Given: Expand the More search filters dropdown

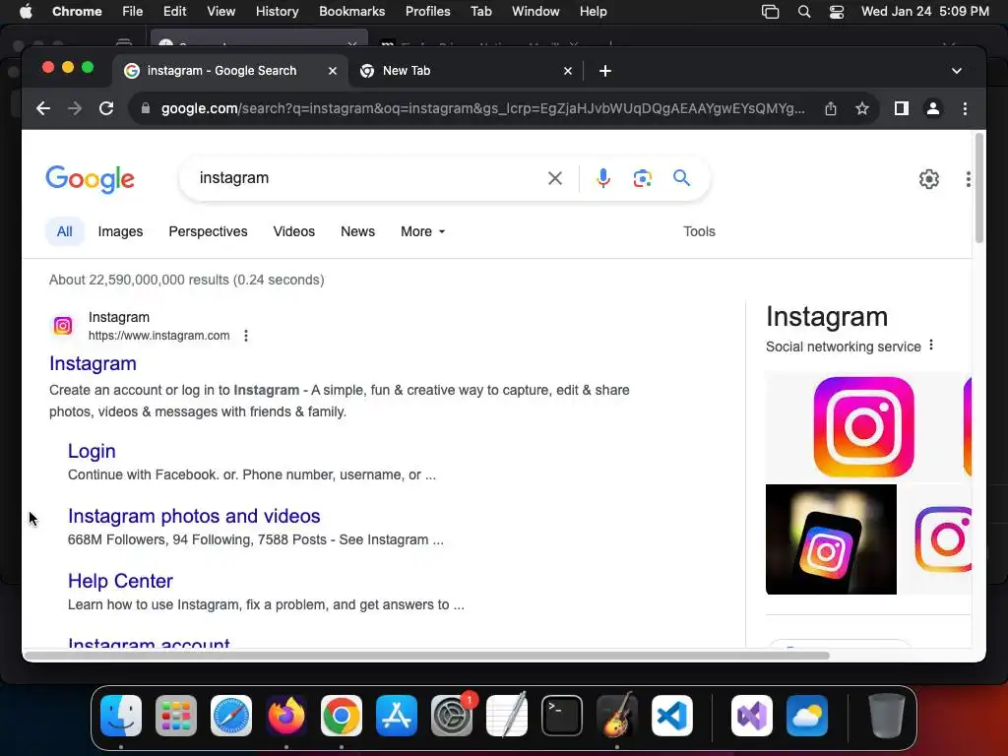Looking at the screenshot, I should point(422,231).
